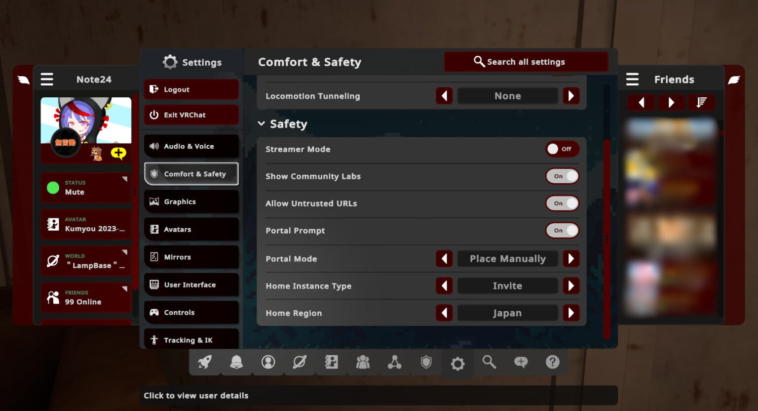
Task: Switch to the Graphics settings tab
Action: 190,202
